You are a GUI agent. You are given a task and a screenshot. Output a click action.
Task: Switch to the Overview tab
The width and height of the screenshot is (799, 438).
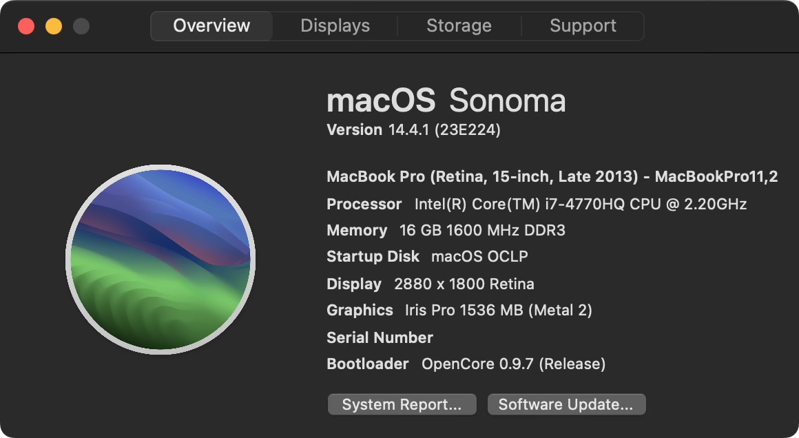(211, 26)
